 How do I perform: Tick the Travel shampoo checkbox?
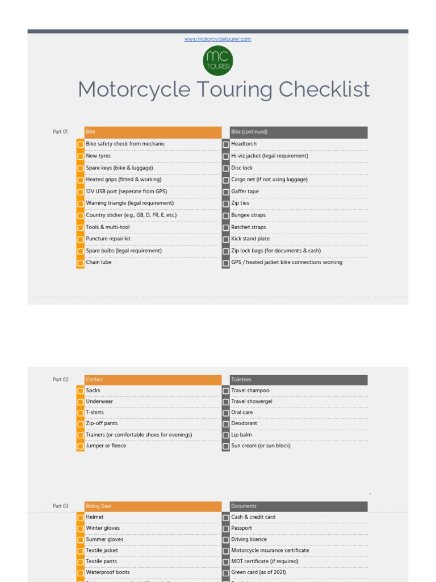click(x=226, y=391)
